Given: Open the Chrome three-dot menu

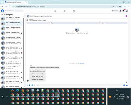Looking at the screenshot, I should coord(129,7).
